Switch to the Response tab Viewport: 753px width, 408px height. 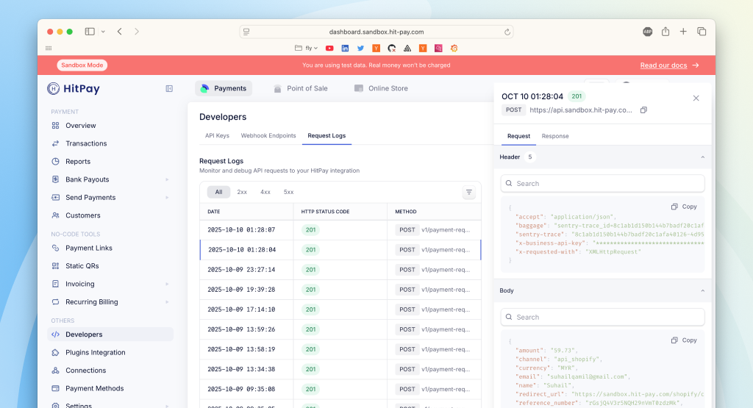(x=555, y=136)
